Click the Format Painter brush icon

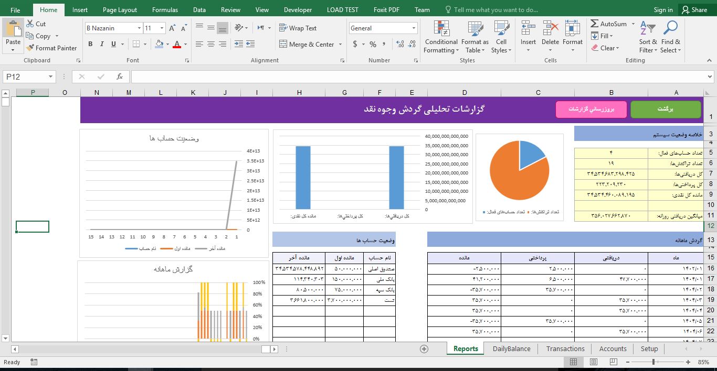coord(30,48)
